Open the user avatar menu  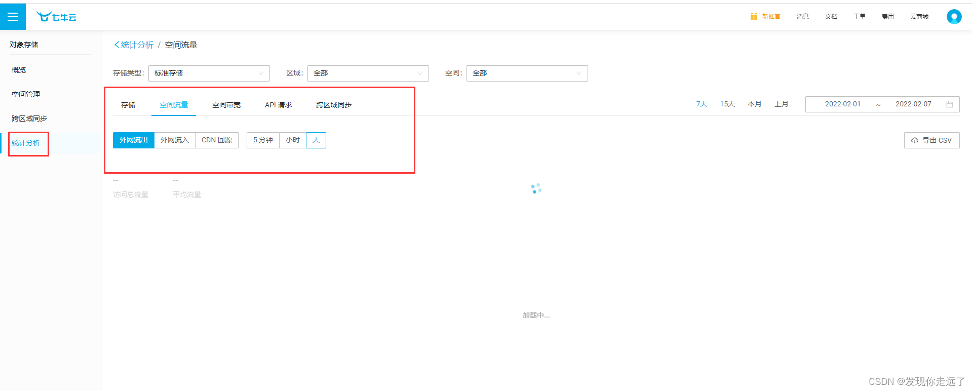[954, 17]
